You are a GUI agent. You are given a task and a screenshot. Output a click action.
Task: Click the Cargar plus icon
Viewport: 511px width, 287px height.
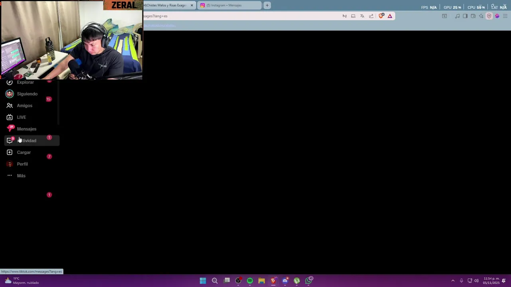point(10,152)
